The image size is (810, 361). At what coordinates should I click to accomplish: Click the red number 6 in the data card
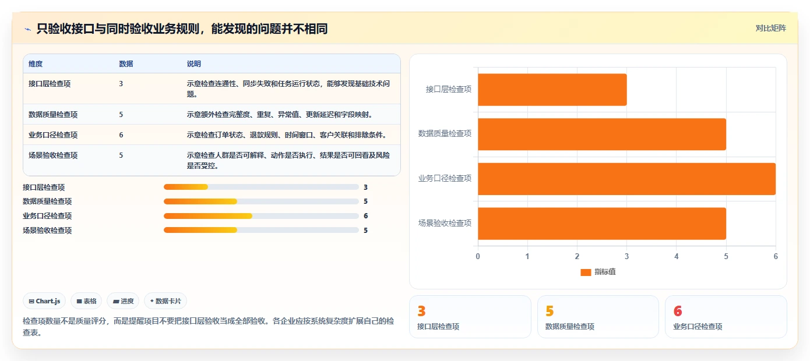pyautogui.click(x=678, y=312)
